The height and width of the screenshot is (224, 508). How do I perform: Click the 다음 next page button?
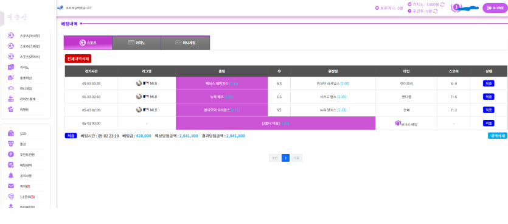[296, 158]
